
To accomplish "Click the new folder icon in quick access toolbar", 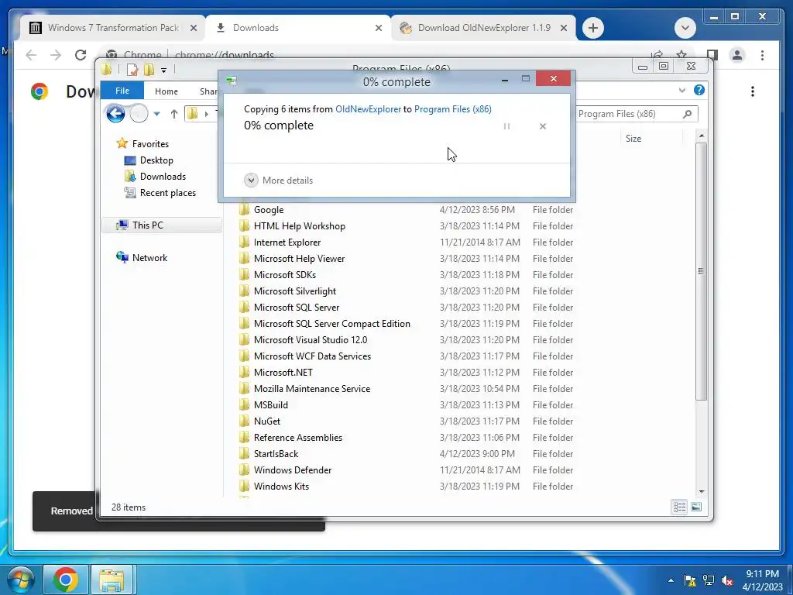I will pyautogui.click(x=149, y=70).
